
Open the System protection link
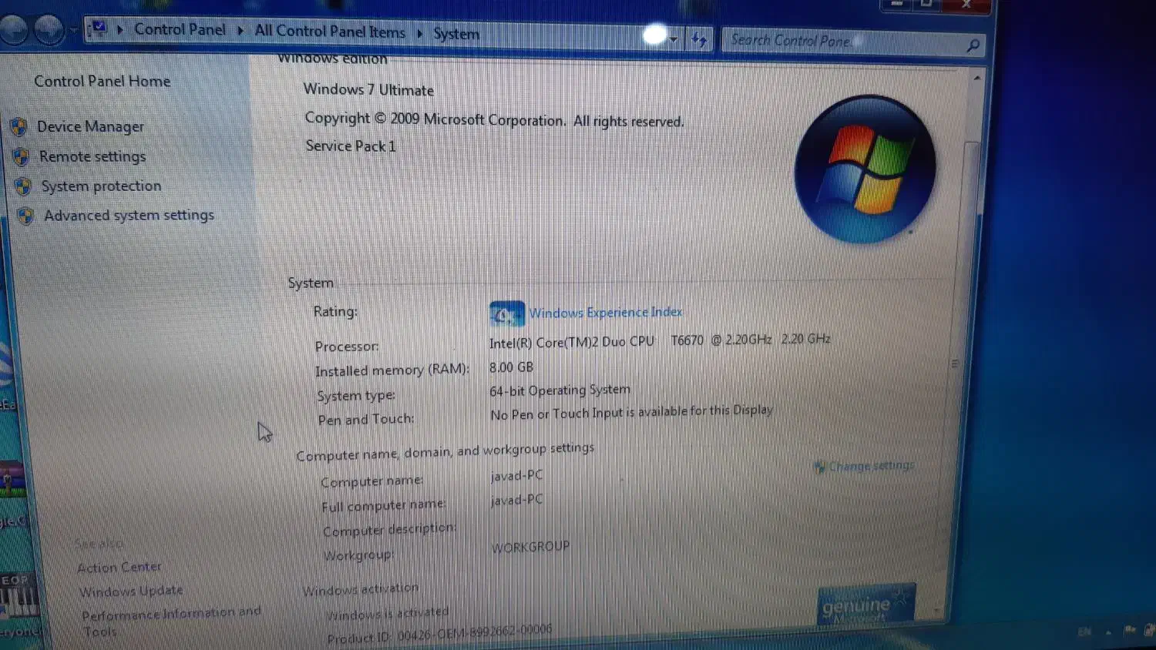point(101,186)
